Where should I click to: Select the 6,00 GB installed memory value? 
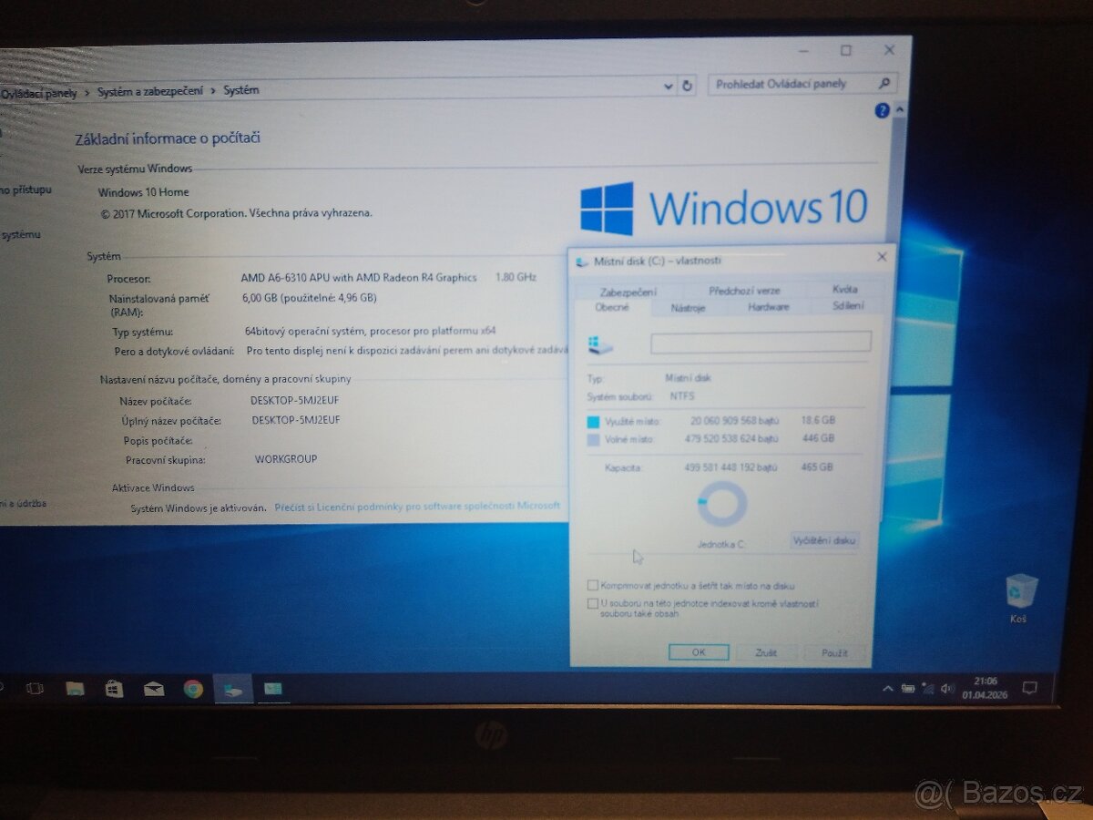(259, 298)
